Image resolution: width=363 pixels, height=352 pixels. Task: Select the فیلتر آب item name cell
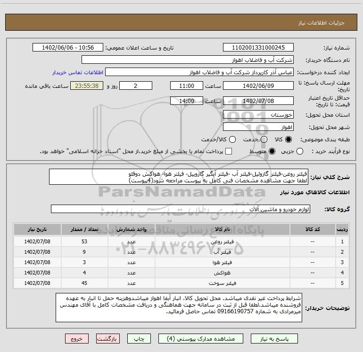[222, 252]
